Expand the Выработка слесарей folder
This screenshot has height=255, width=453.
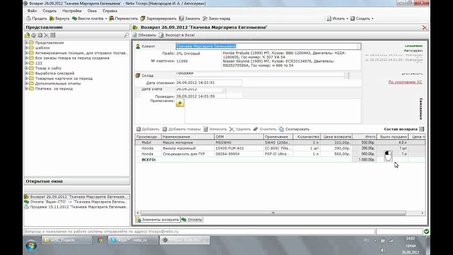pyautogui.click(x=26, y=73)
